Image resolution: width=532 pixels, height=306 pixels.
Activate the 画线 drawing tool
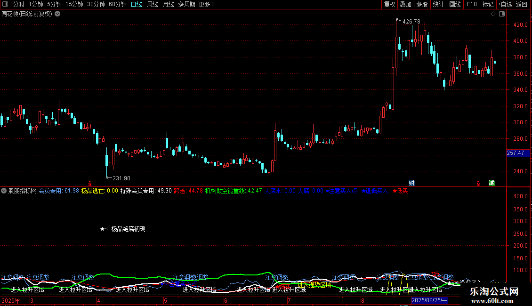(x=455, y=4)
